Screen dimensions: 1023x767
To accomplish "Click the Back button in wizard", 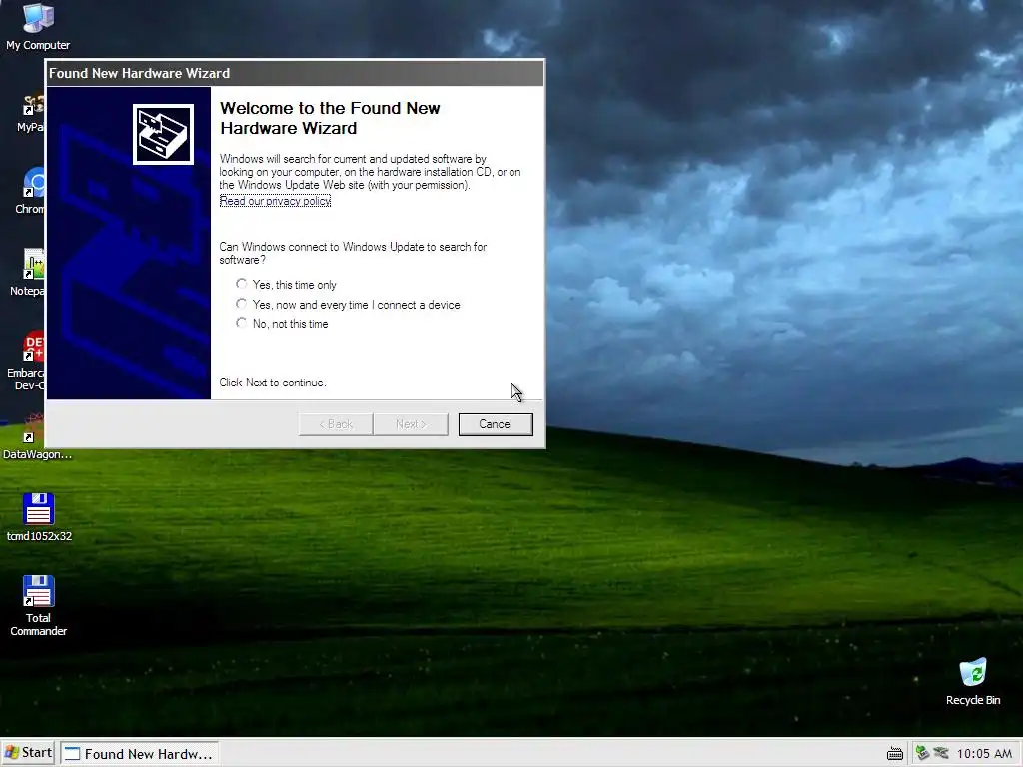I will click(336, 424).
